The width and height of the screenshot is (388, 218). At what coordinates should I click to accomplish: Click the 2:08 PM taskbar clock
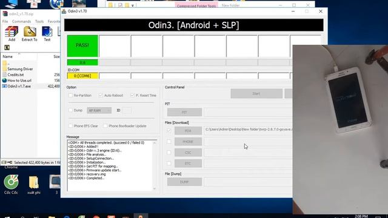click(361, 216)
